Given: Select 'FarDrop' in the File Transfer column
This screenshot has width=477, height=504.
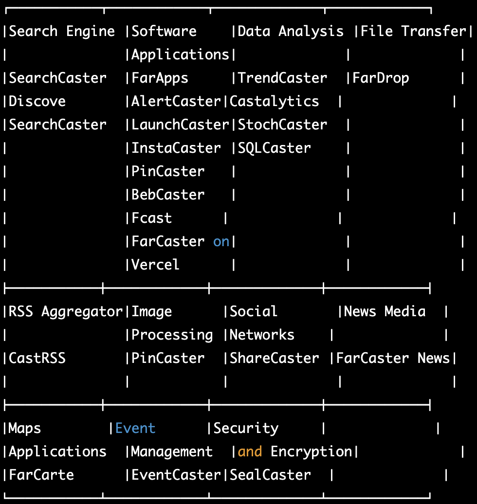Looking at the screenshot, I should [381, 78].
